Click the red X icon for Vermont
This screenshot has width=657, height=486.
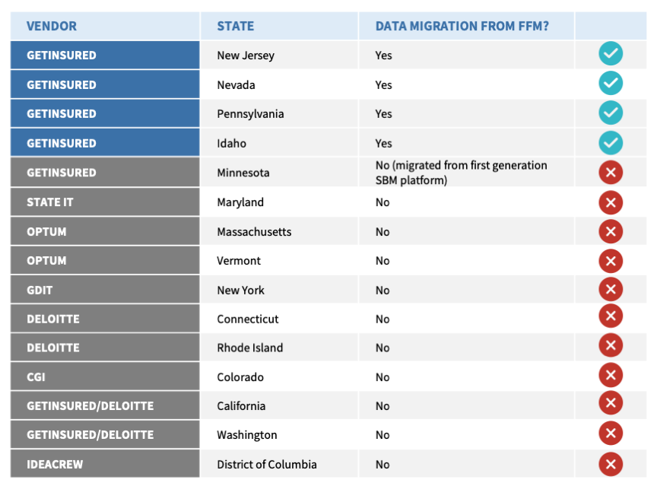point(611,261)
